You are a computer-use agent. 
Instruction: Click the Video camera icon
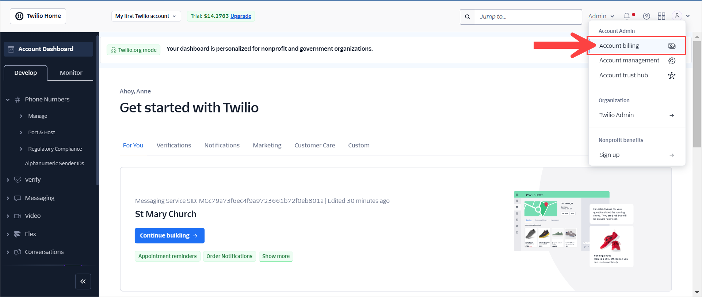(18, 216)
